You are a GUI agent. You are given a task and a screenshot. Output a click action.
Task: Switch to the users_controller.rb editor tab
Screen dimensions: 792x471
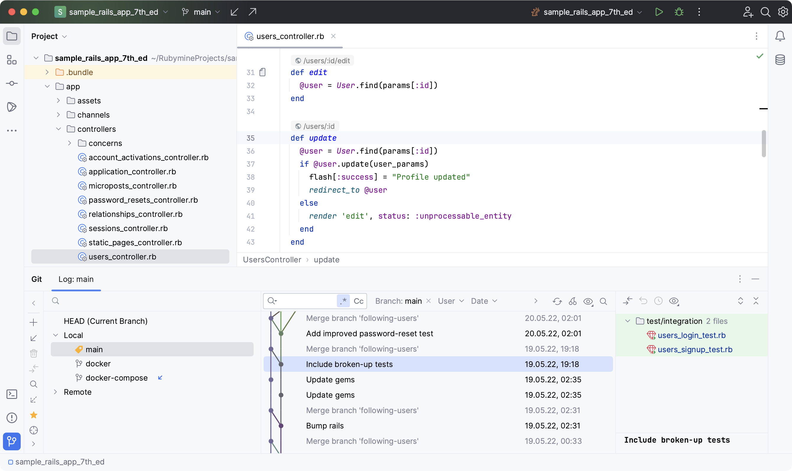(x=290, y=36)
